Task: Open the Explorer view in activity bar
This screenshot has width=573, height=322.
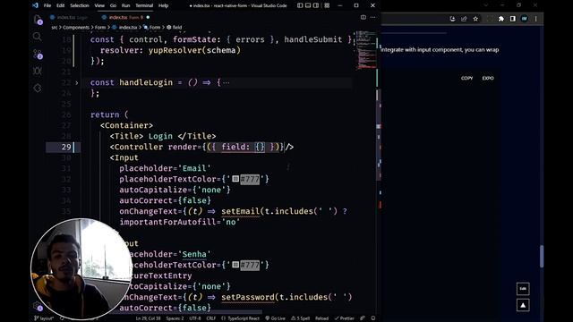Action: [38, 20]
